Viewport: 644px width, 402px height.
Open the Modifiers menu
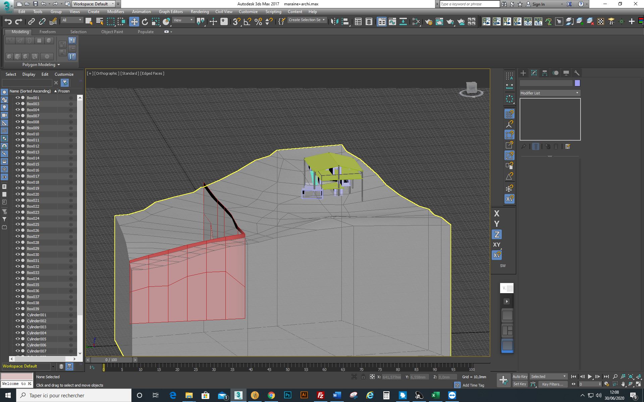point(116,11)
